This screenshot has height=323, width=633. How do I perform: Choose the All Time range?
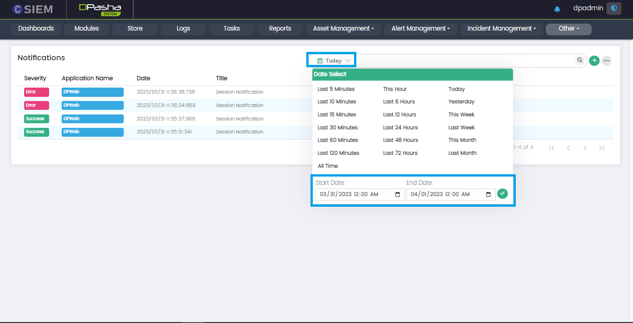pyautogui.click(x=328, y=166)
